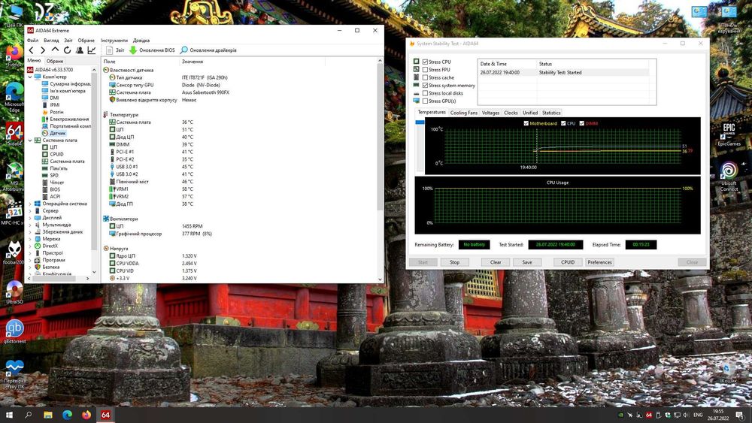Switch to the Clocks tab
752x423 pixels.
tap(511, 113)
